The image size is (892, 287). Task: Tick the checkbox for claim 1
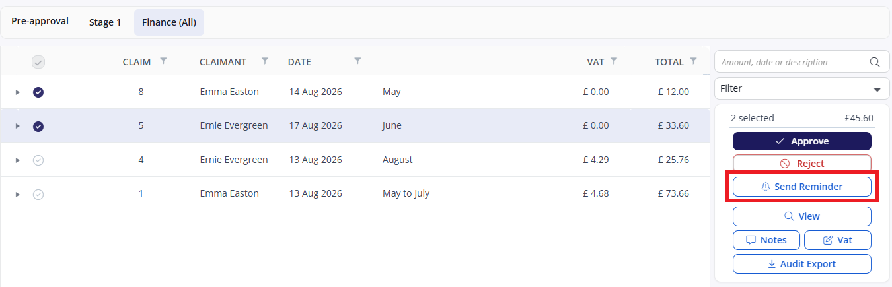pyautogui.click(x=38, y=194)
